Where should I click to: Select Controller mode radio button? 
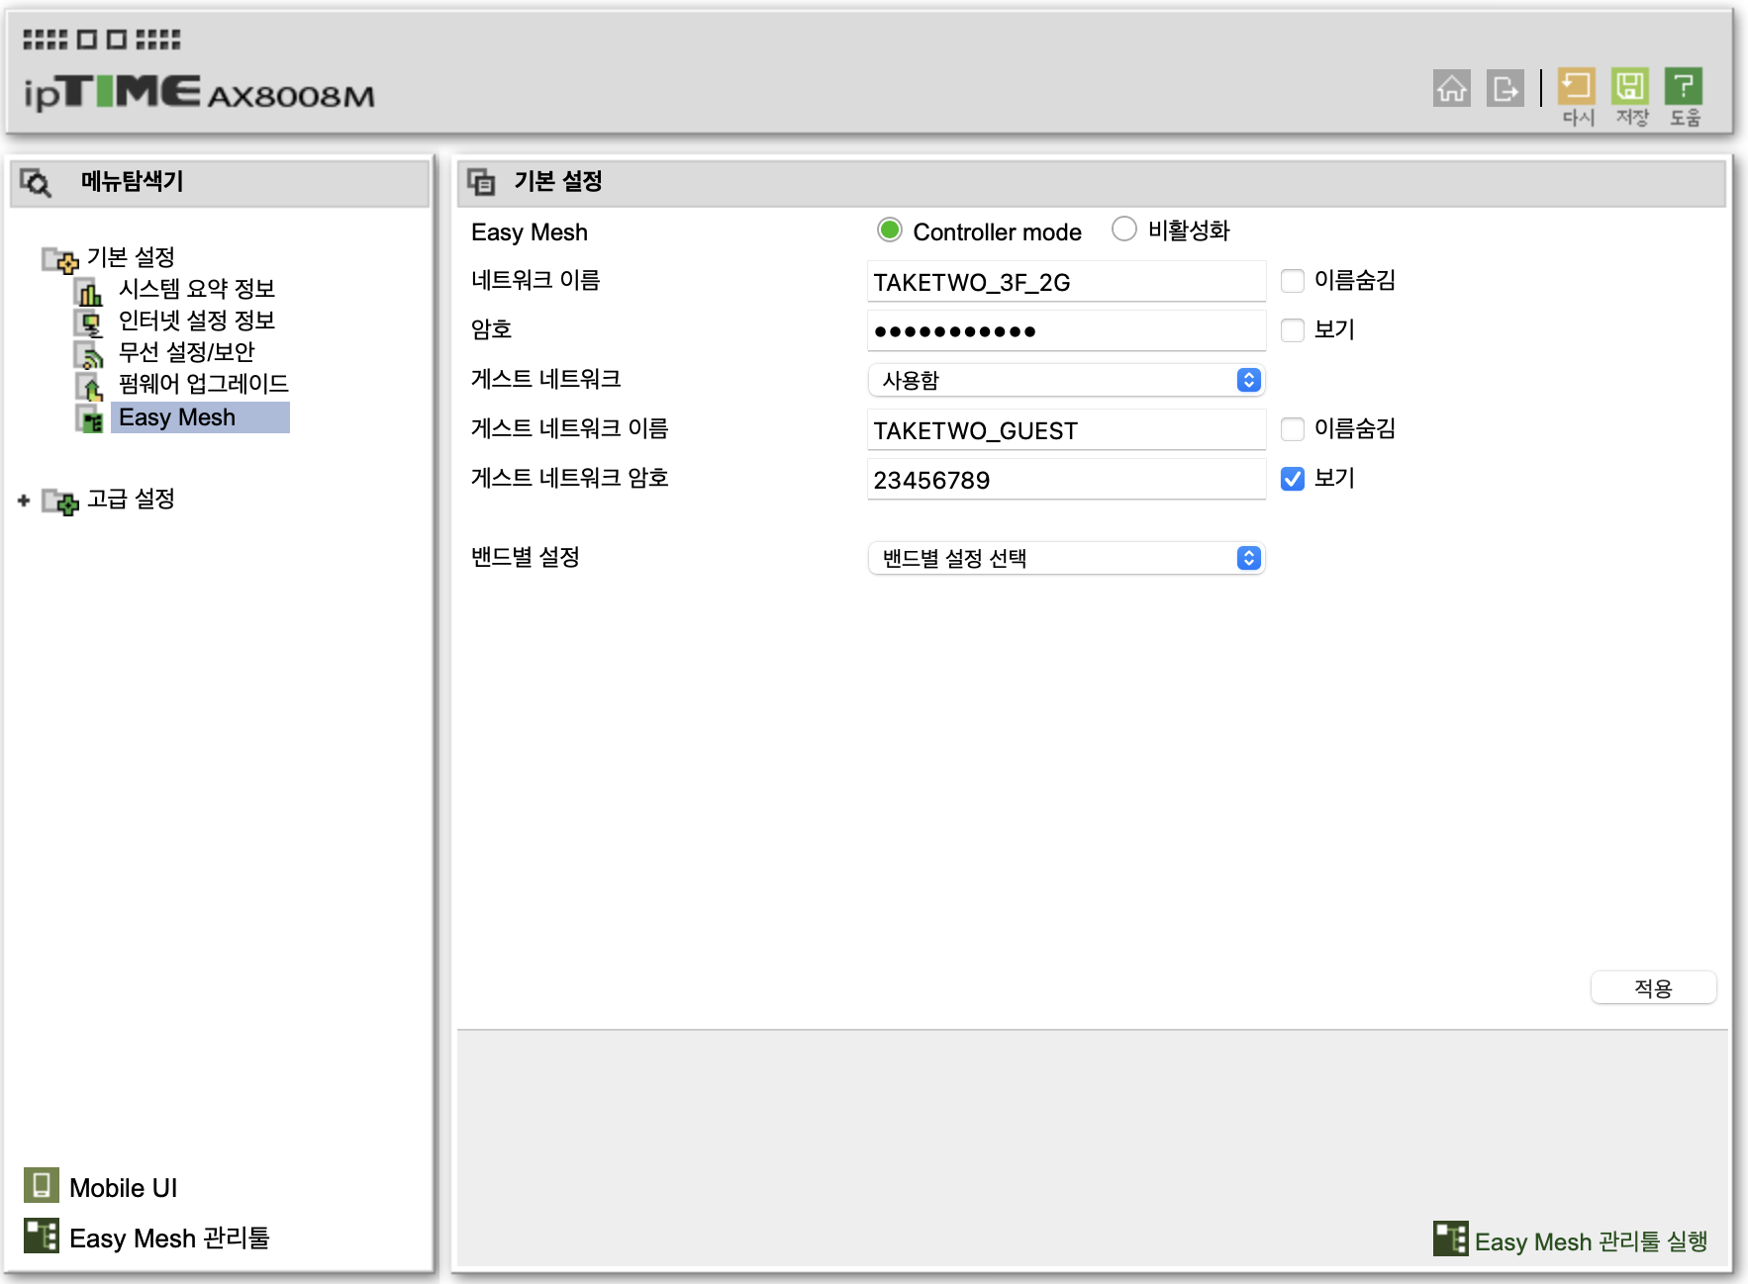pyautogui.click(x=890, y=230)
